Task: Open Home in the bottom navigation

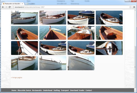Action: coord(14,90)
